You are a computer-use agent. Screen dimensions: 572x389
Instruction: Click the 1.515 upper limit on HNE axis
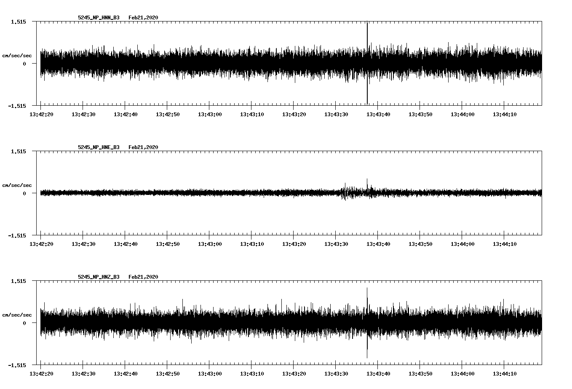point(18,151)
